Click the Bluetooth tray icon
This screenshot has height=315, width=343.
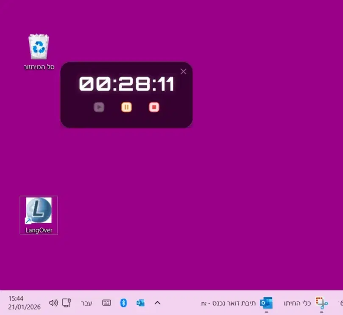(x=123, y=303)
